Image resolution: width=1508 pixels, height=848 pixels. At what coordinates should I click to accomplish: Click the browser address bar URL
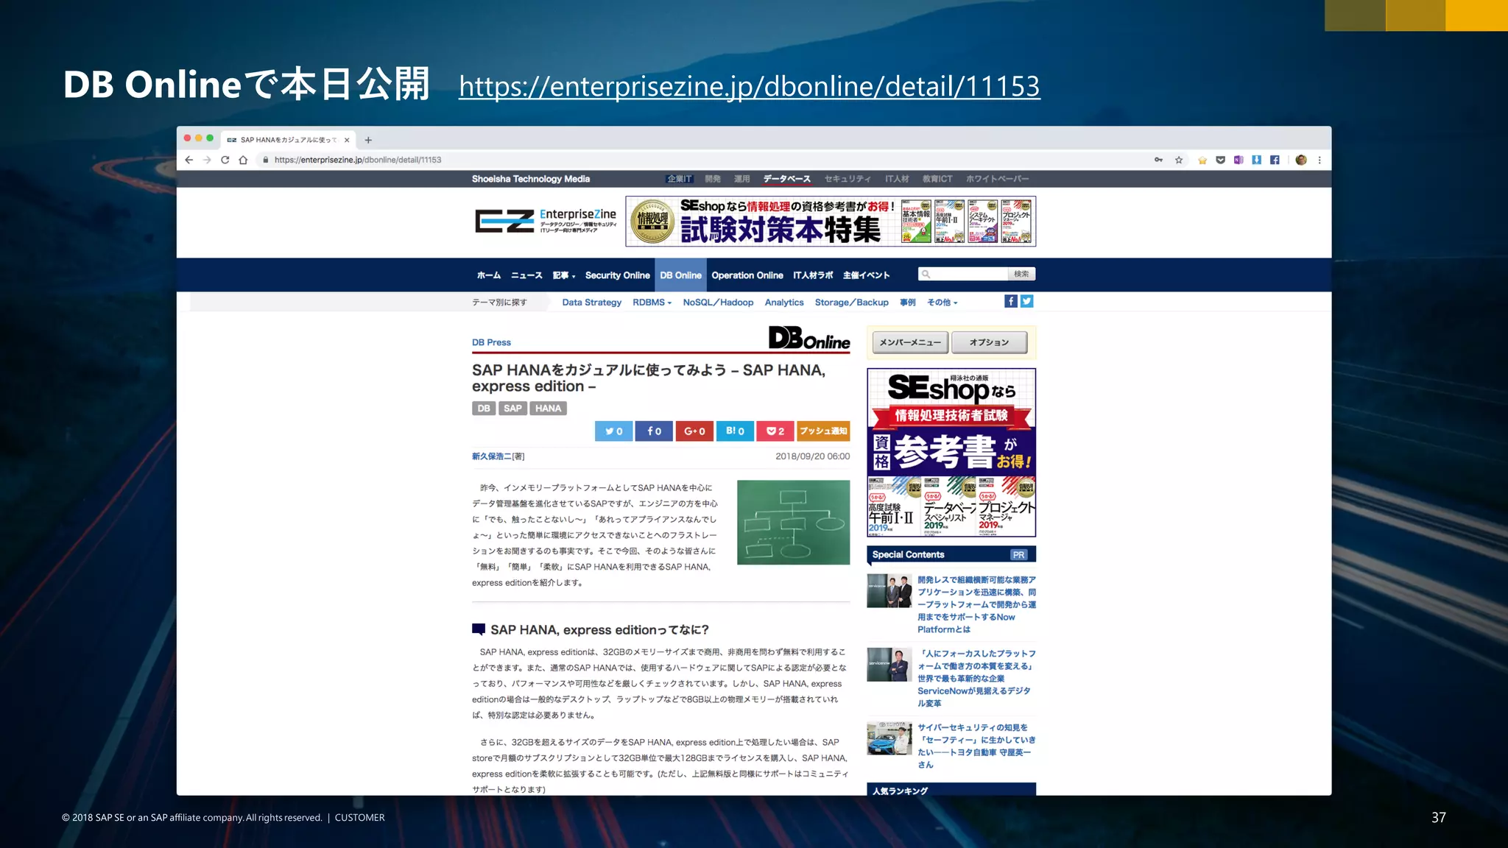pos(358,160)
